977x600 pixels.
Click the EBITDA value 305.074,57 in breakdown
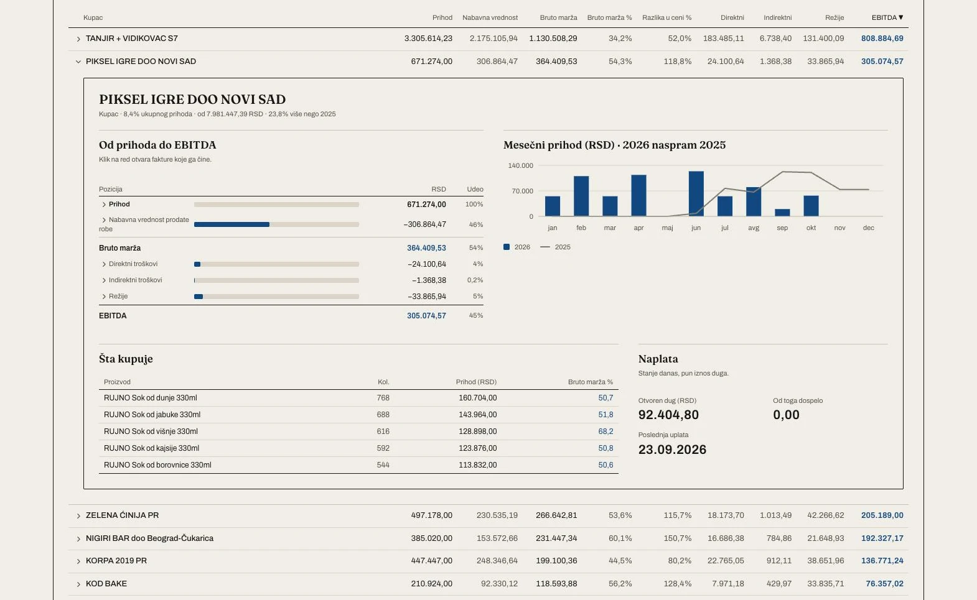pyautogui.click(x=426, y=316)
